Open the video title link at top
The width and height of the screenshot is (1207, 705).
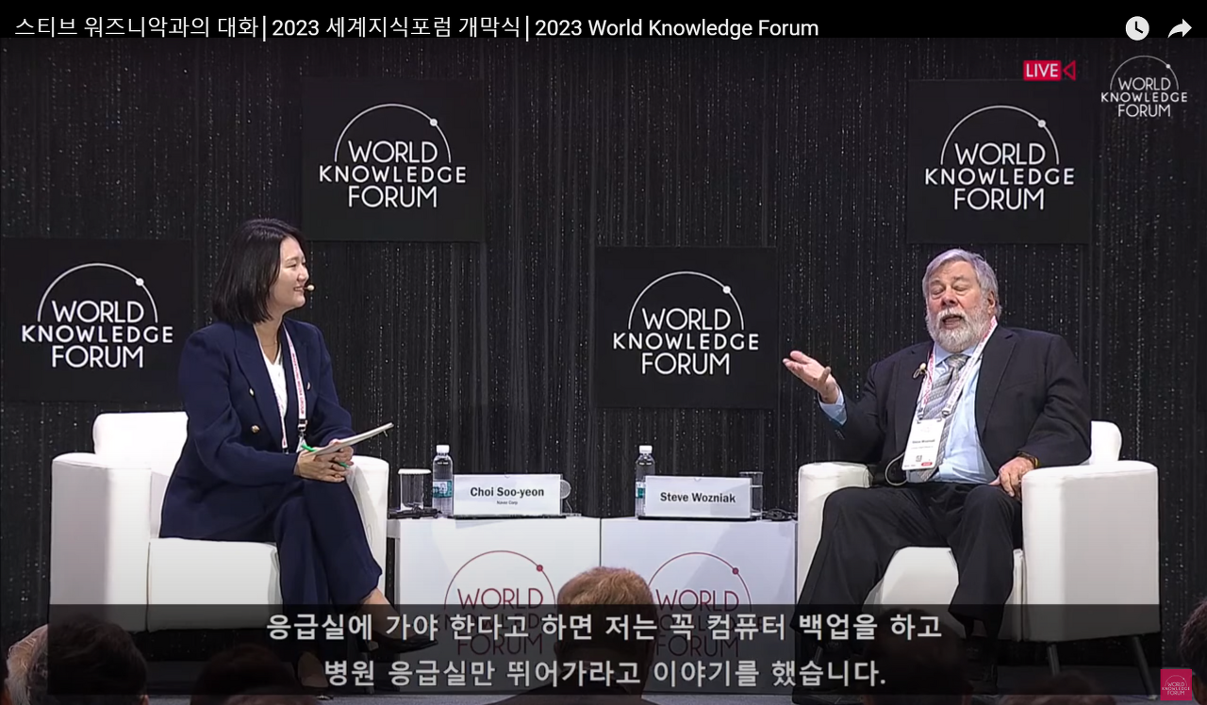[x=417, y=27]
